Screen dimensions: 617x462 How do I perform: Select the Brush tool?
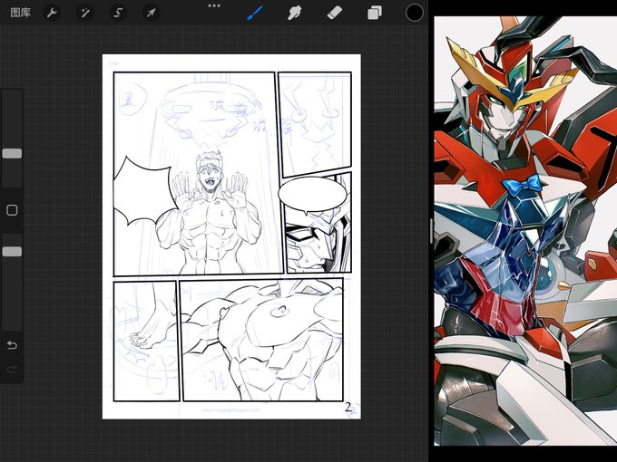(255, 13)
